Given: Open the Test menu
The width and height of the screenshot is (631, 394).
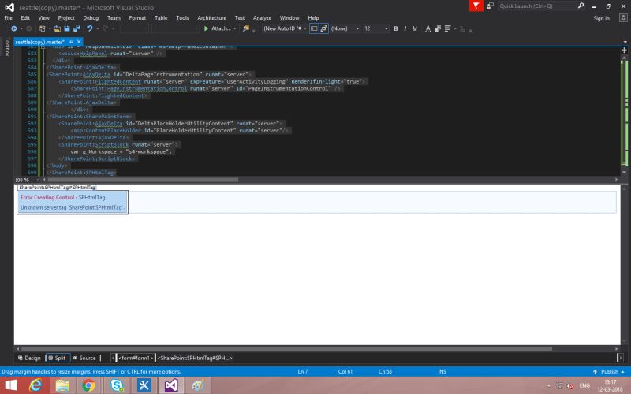Looking at the screenshot, I should point(240,17).
